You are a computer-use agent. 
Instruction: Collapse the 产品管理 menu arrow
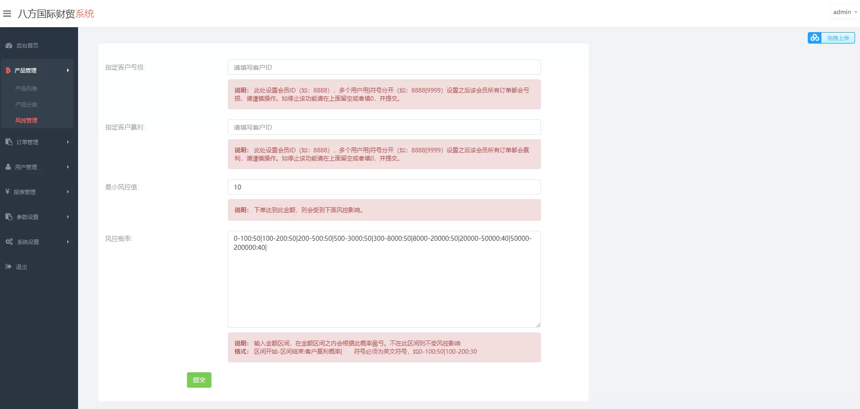coord(68,70)
